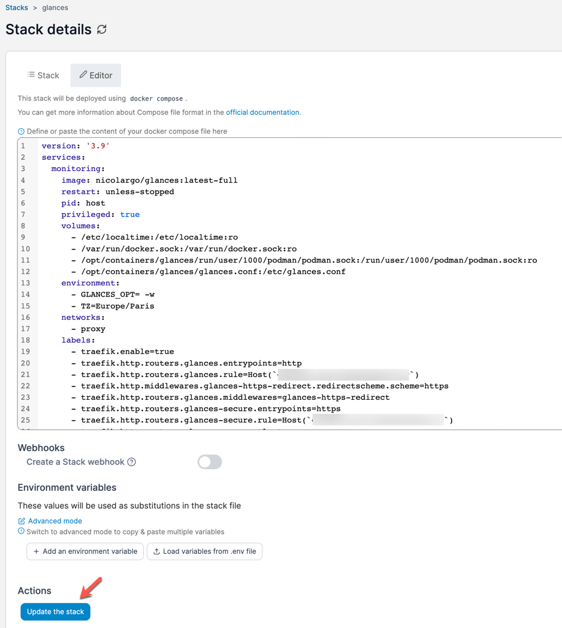Click the pid: host line
The image size is (562, 628).
(84, 203)
